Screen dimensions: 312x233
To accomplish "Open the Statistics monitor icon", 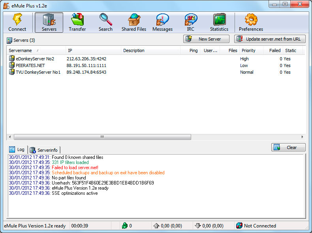I will (x=219, y=19).
